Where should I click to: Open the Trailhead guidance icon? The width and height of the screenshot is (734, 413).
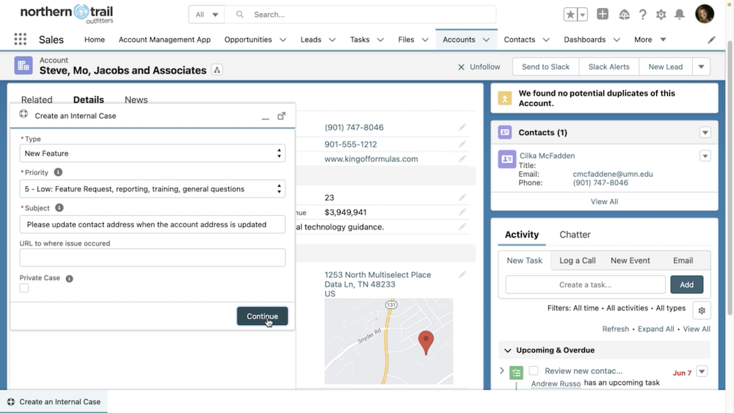pyautogui.click(x=624, y=15)
